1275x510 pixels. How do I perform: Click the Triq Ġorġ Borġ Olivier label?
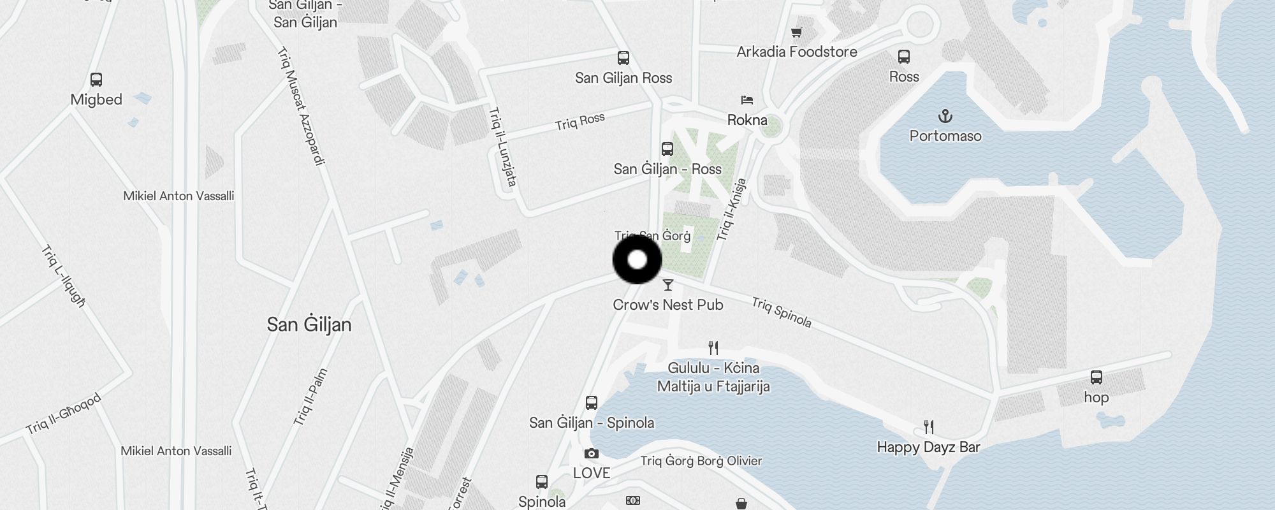coord(701,461)
